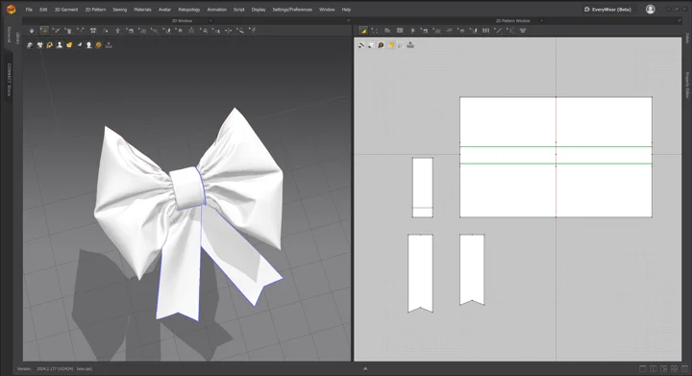Undock the 2D Pattern Window using its corner icon

680,21
